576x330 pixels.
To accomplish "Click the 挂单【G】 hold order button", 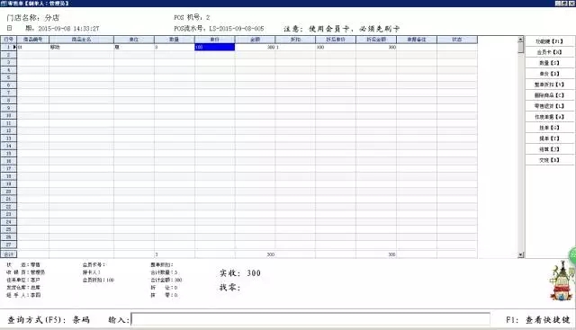I will [x=549, y=128].
